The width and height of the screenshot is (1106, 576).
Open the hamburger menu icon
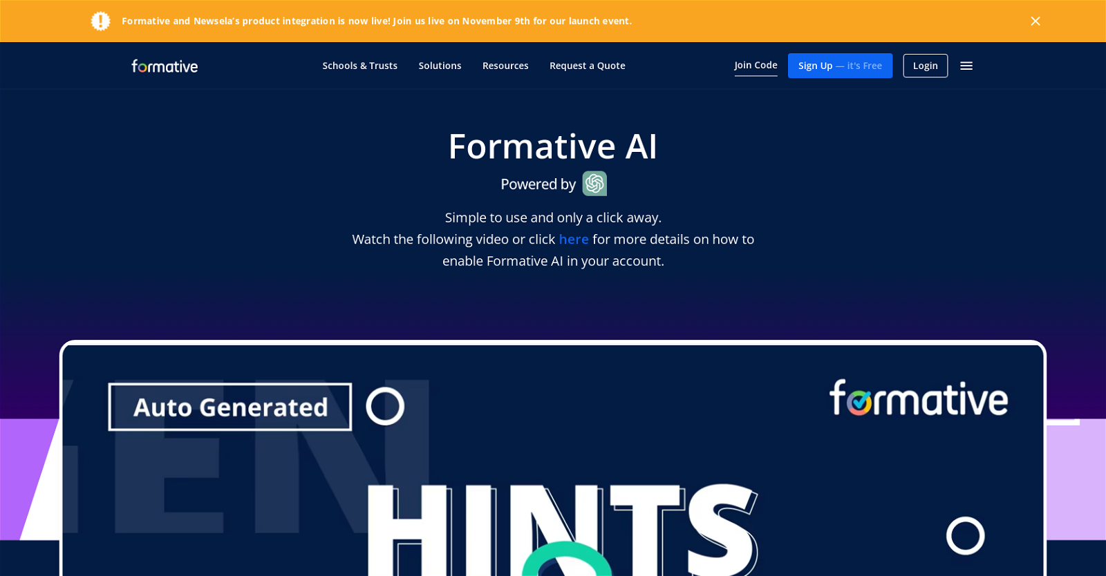pos(966,66)
